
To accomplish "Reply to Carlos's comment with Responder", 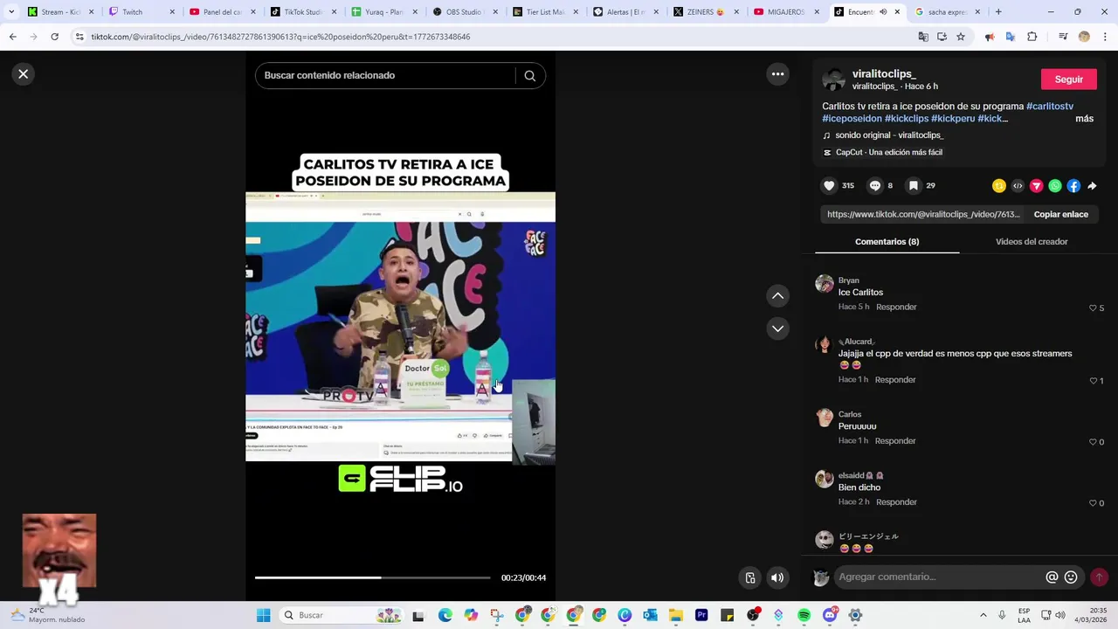I will pos(895,441).
